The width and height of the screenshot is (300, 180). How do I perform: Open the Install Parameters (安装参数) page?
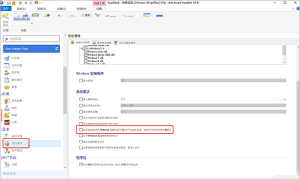[13, 100]
